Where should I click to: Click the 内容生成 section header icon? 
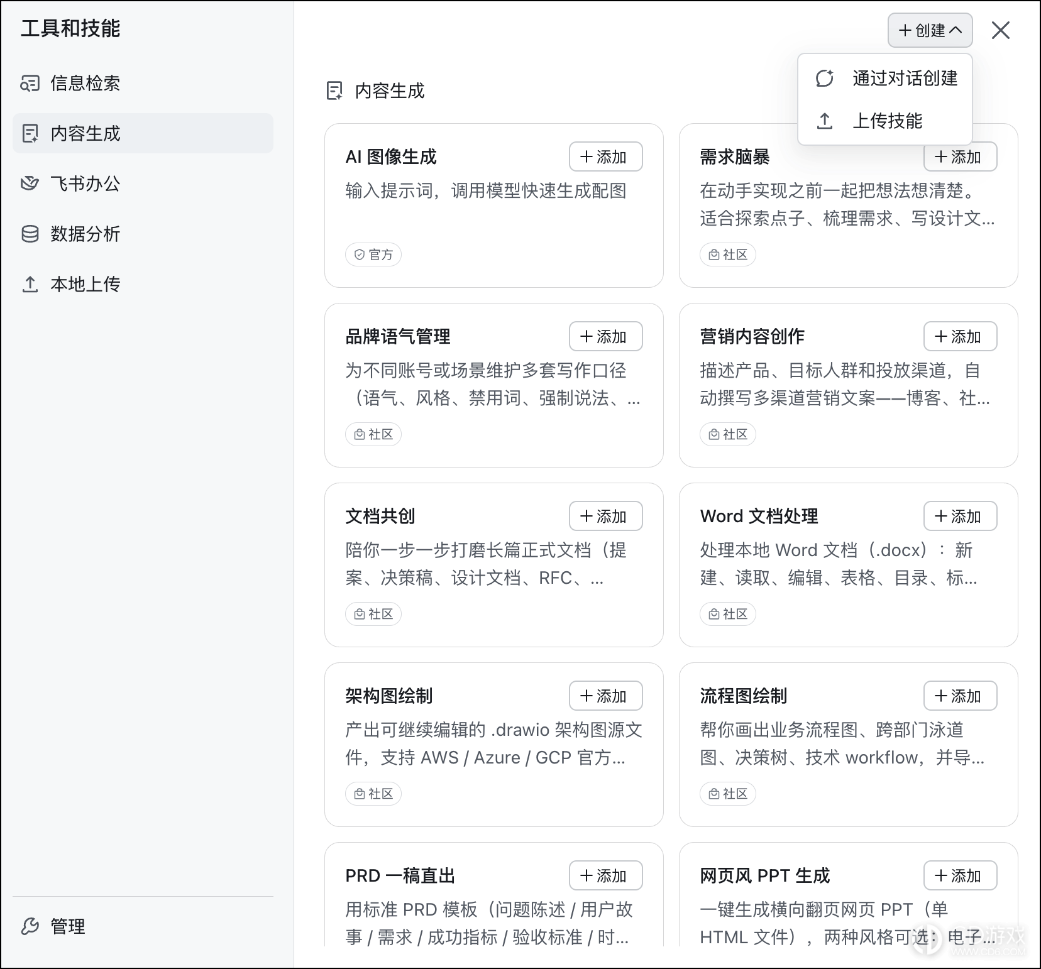[334, 91]
